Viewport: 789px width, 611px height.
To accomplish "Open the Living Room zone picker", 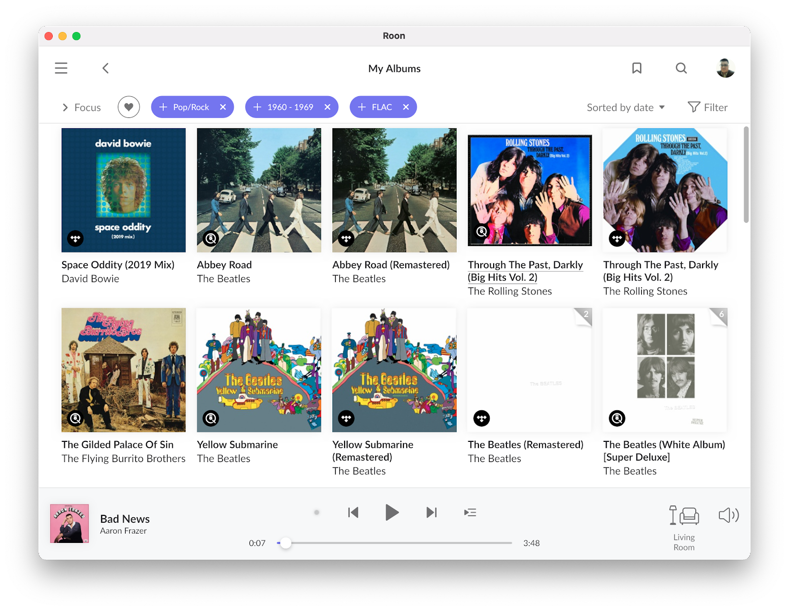I will click(684, 528).
